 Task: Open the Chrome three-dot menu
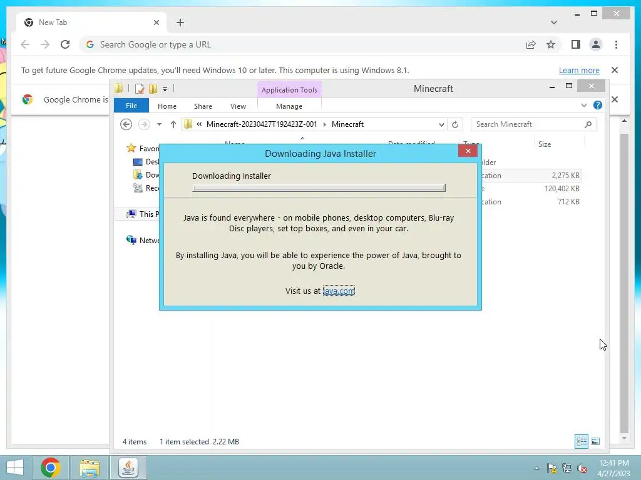click(616, 44)
